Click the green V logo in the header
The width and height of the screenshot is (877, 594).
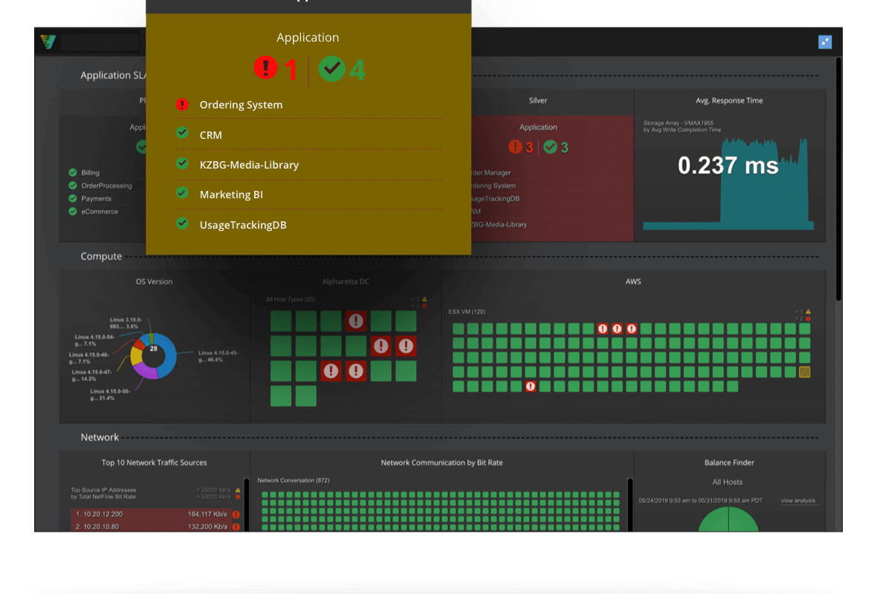click(48, 42)
